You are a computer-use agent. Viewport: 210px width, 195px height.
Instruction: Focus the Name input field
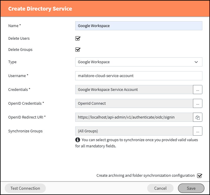click(139, 26)
